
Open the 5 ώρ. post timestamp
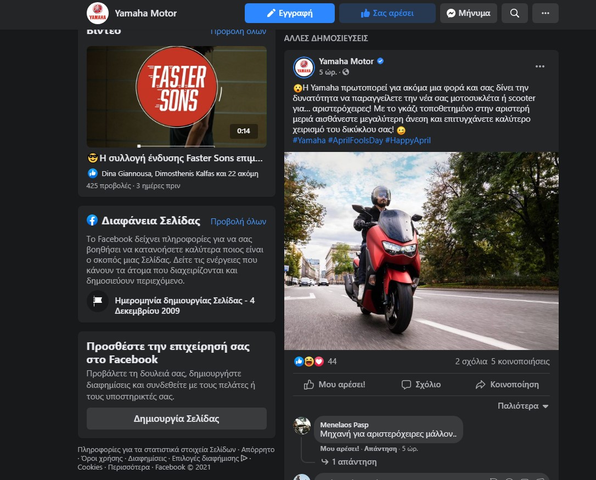328,72
